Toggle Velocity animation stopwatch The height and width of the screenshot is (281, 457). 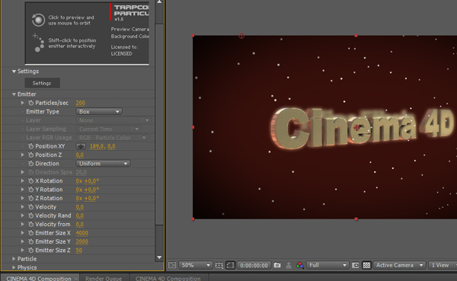click(31, 206)
